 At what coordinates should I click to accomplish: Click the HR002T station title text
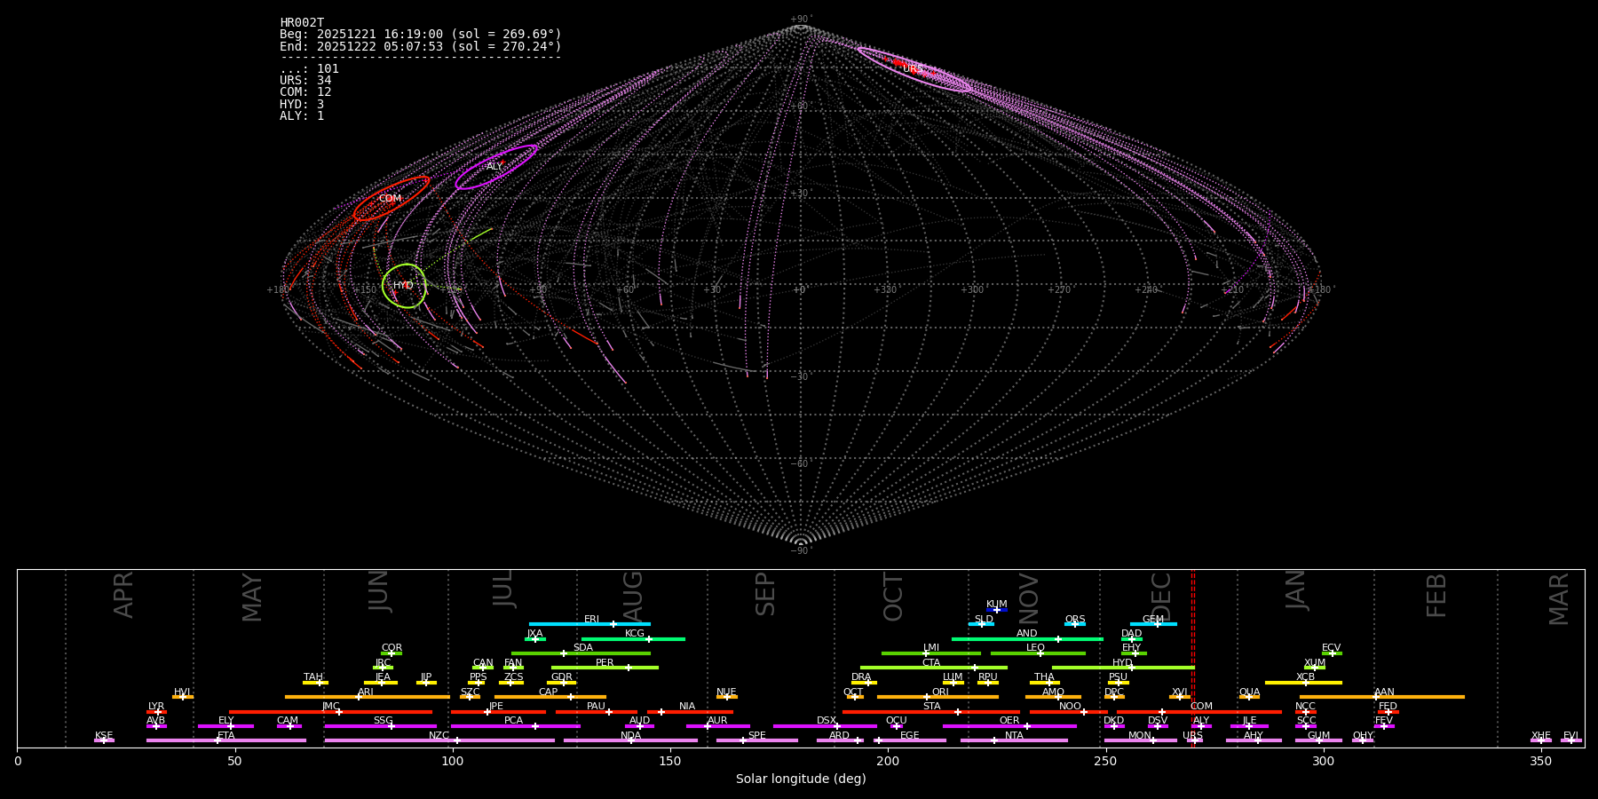pos(302,23)
